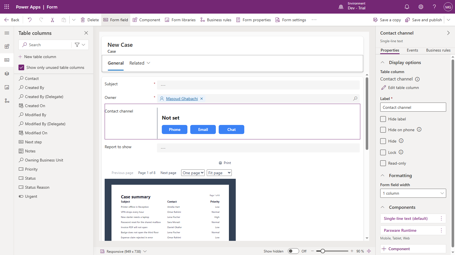
Task: Add a New table column
Action: (37, 57)
